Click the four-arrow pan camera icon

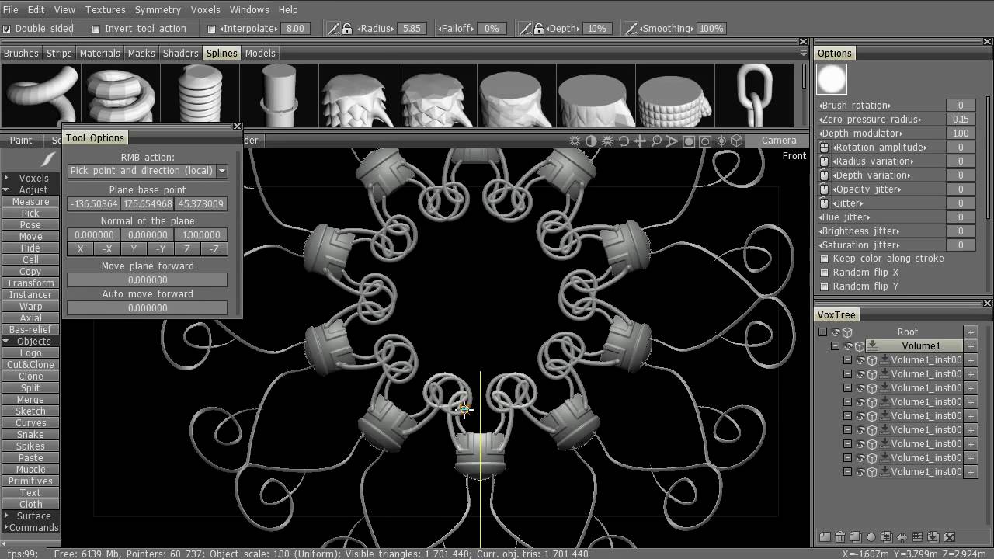[640, 141]
